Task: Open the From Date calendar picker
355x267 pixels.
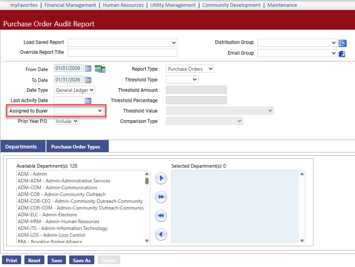Action: [x=88, y=69]
